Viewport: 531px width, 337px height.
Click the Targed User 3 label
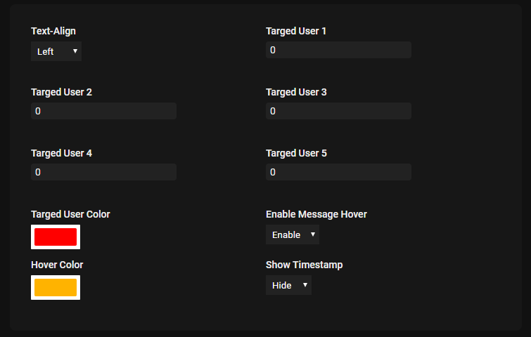tap(296, 92)
